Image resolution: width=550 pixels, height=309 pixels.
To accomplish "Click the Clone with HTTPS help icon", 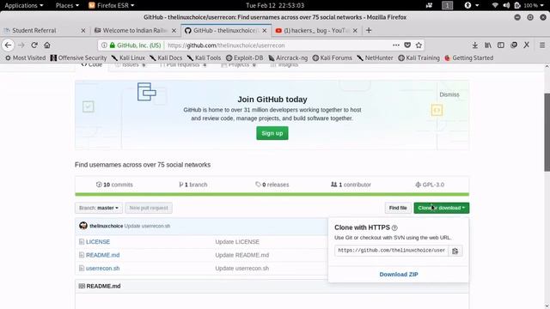I will 394,228.
